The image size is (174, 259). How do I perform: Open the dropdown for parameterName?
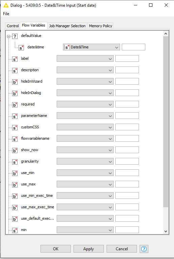pyautogui.click(x=85, y=116)
